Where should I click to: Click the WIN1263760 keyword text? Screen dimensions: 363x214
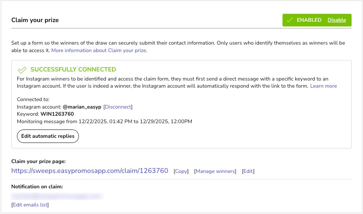click(57, 114)
